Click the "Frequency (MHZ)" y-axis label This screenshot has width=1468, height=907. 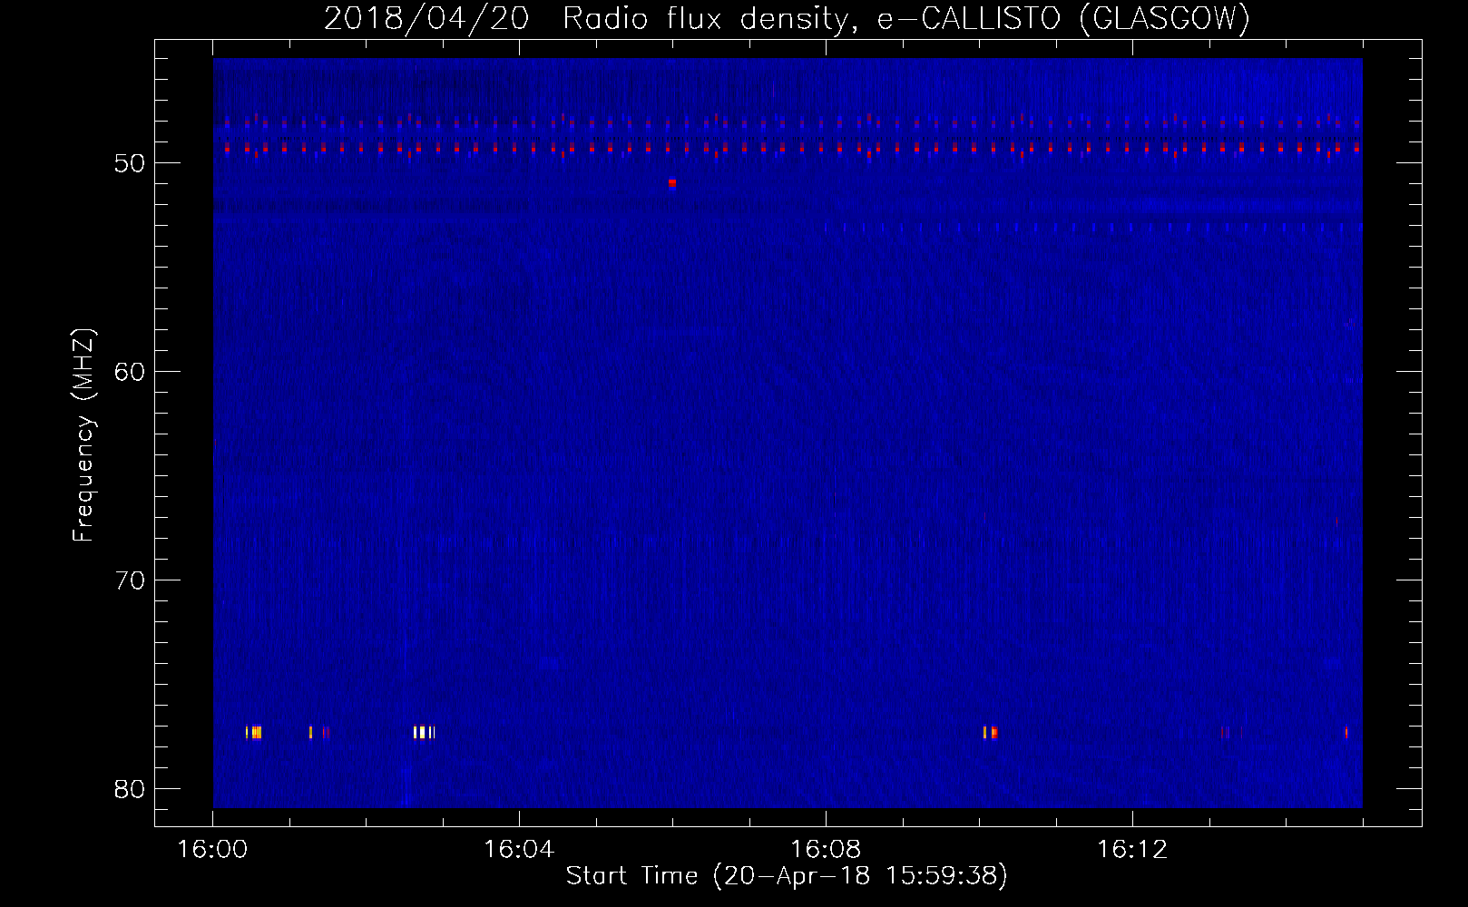coord(83,435)
